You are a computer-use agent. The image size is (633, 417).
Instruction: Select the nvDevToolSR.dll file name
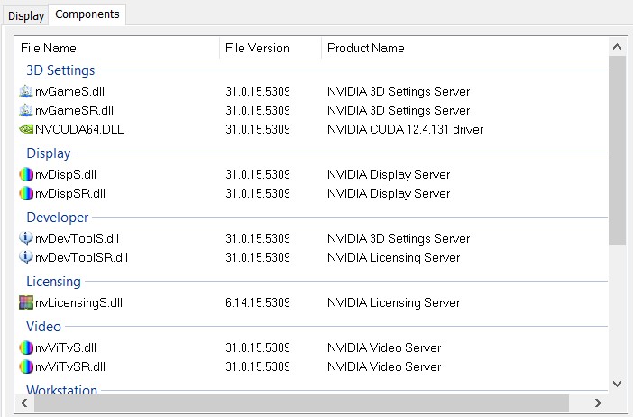point(81,257)
